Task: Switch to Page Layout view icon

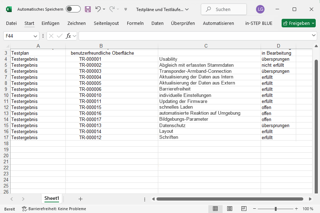Action: click(230, 209)
